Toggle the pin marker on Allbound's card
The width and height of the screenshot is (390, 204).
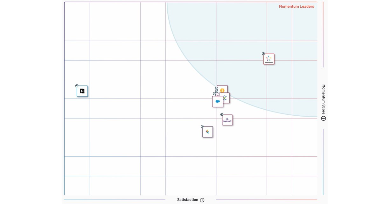click(x=263, y=53)
